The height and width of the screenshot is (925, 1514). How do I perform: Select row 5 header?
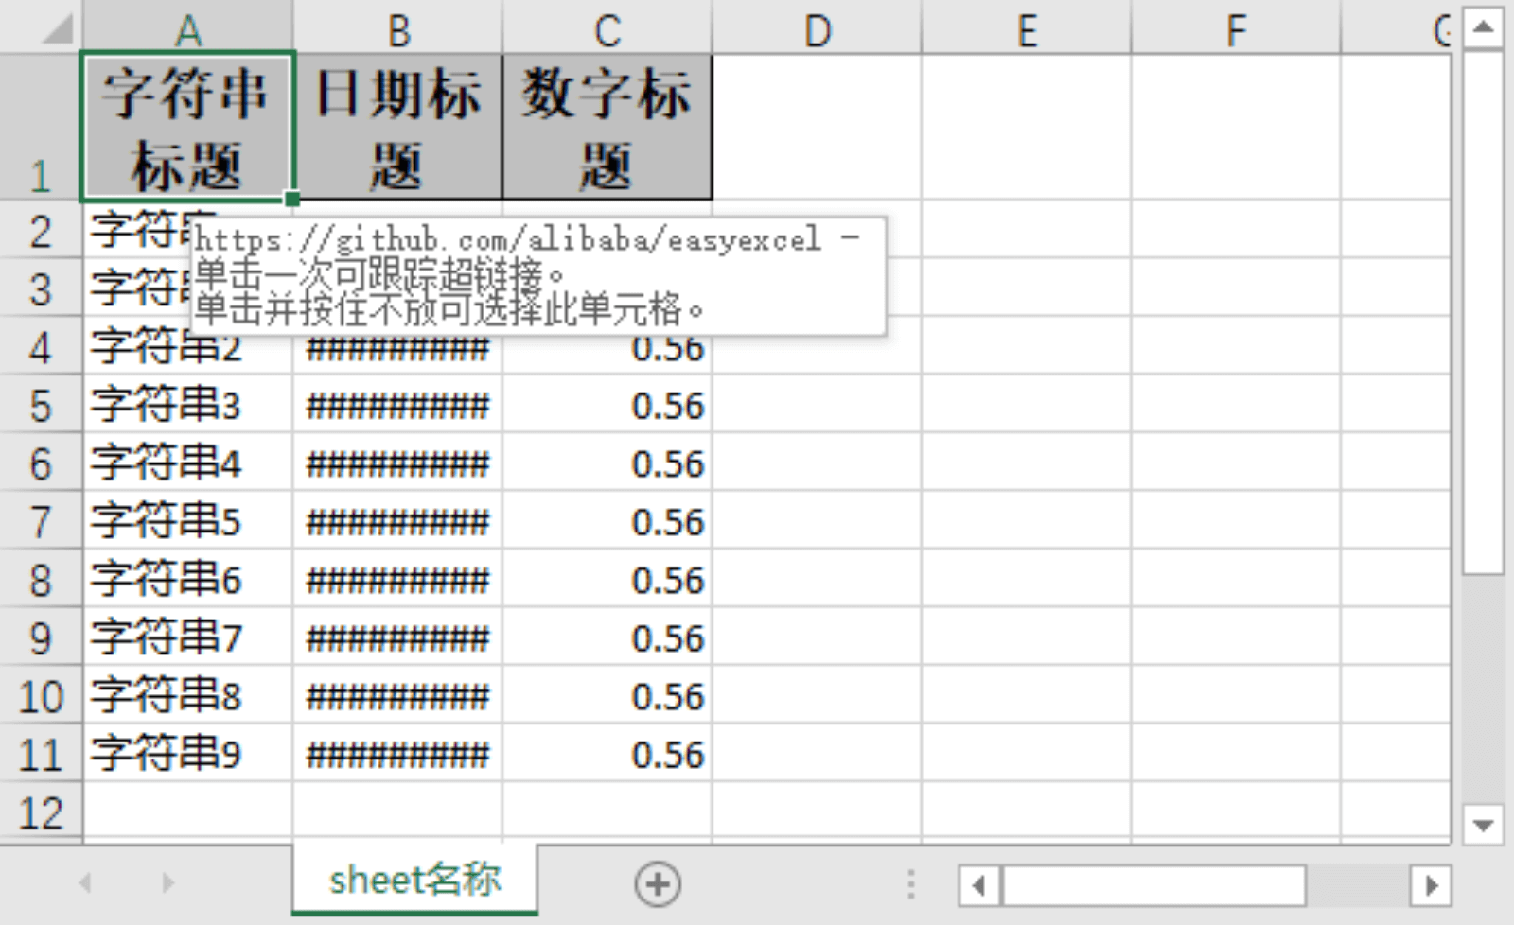[41, 406]
